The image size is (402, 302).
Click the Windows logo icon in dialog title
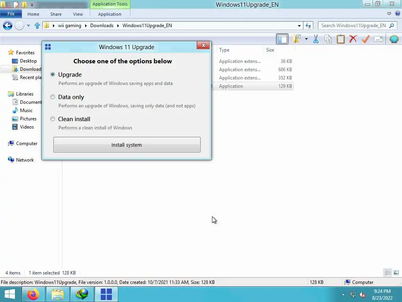pos(48,47)
